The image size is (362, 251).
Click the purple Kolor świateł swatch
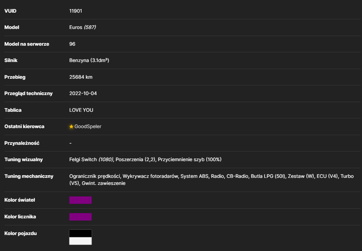click(80, 200)
